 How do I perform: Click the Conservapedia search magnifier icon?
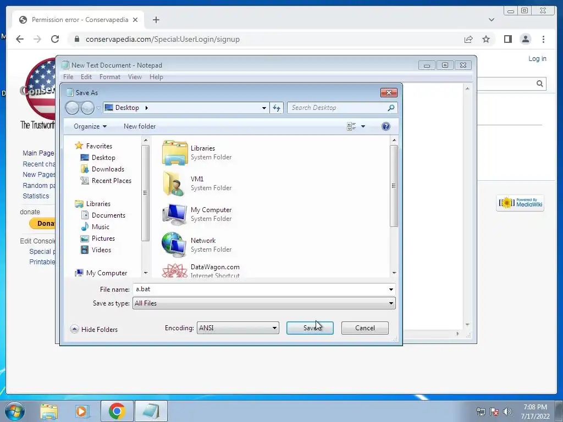(x=540, y=84)
